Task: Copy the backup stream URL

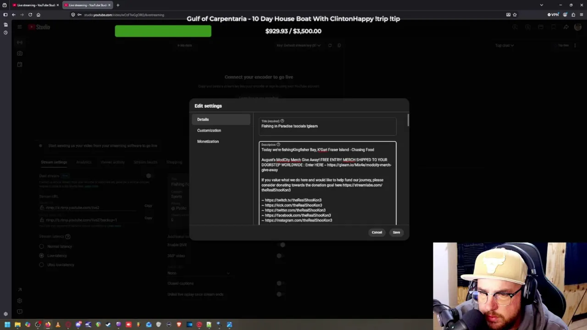Action: pyautogui.click(x=148, y=218)
